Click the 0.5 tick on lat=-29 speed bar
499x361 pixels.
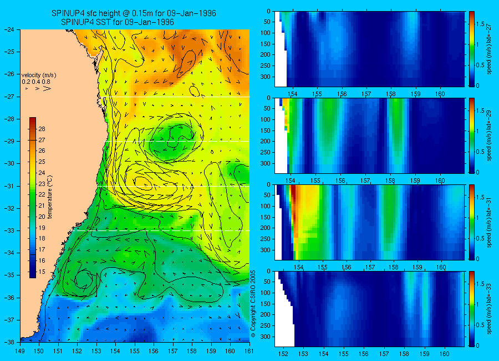tap(481, 152)
